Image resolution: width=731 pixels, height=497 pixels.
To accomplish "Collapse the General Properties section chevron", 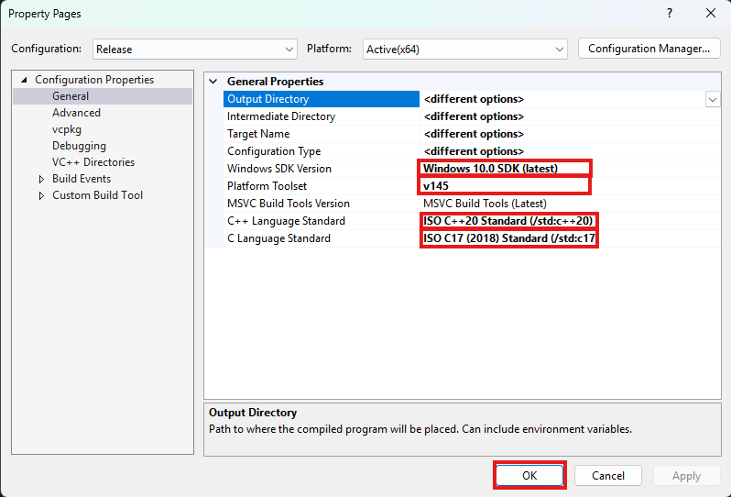I will tap(213, 82).
